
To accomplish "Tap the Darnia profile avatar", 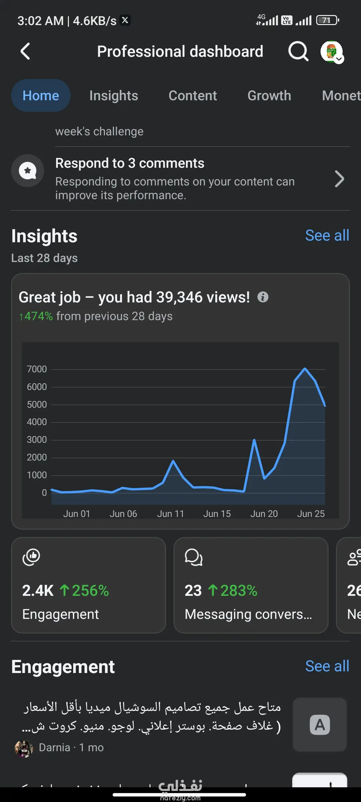I will [x=24, y=748].
